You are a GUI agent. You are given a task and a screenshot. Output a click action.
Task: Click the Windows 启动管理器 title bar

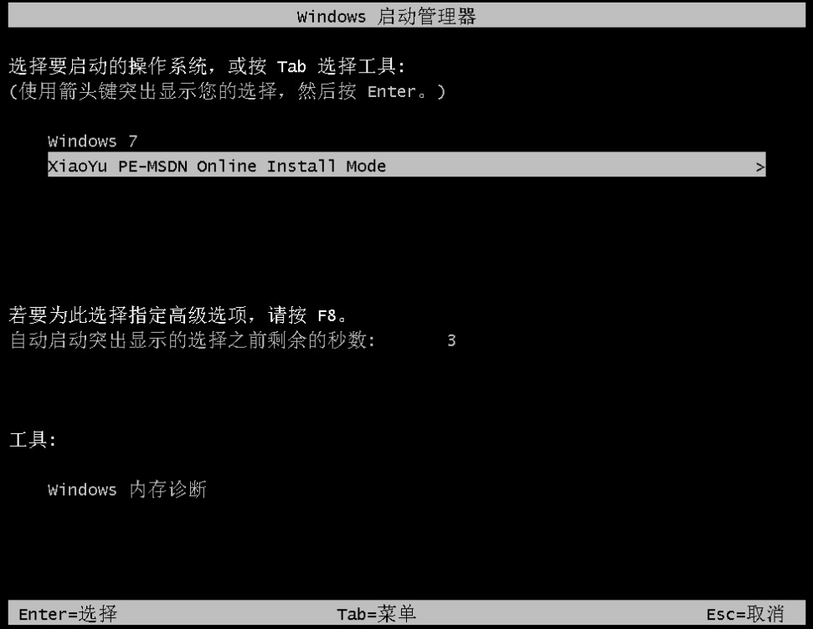[x=407, y=16]
